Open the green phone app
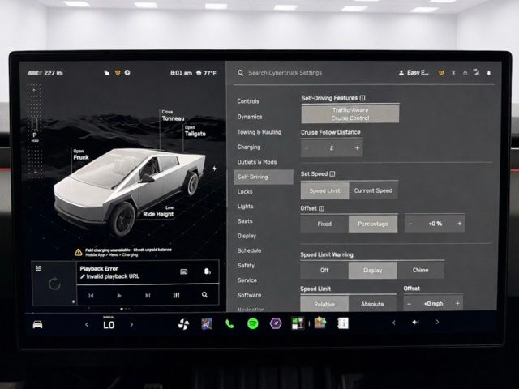The image size is (519, 389). tap(229, 324)
